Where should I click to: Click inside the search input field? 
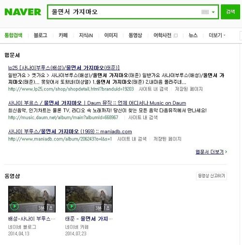point(124,12)
